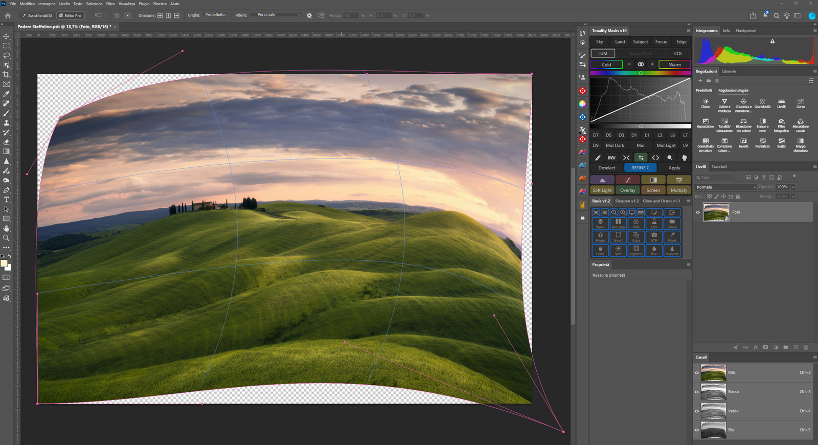818x445 pixels.
Task: Select the Zoom tool in left toolbar
Action: [x=6, y=238]
